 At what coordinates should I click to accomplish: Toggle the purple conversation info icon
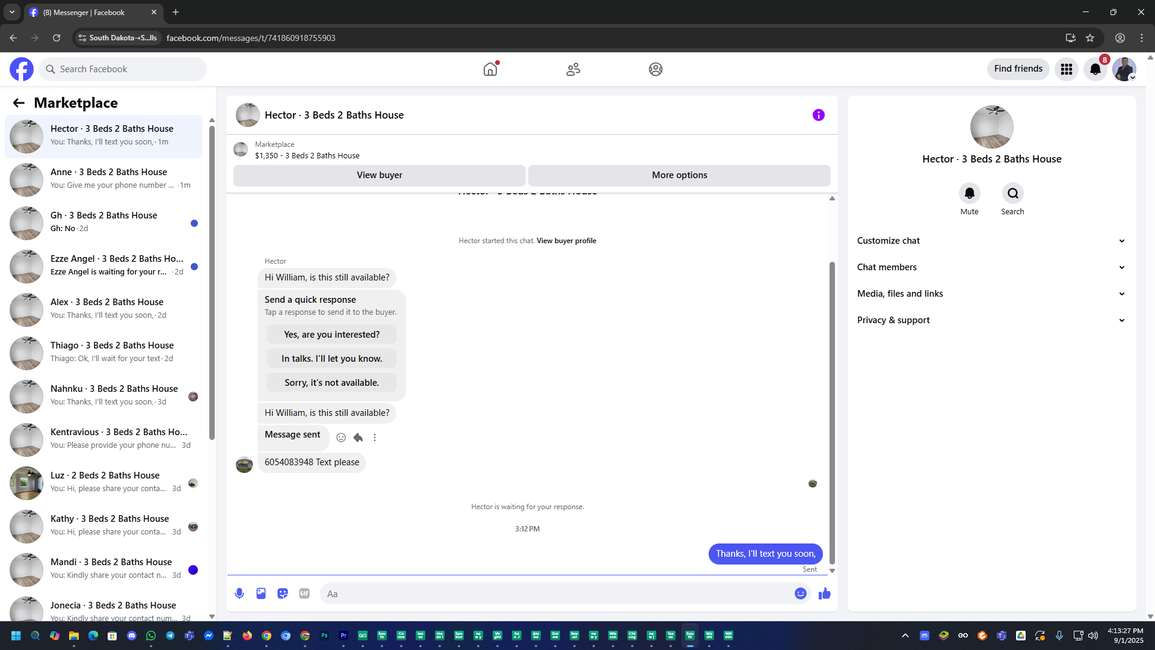pos(818,115)
